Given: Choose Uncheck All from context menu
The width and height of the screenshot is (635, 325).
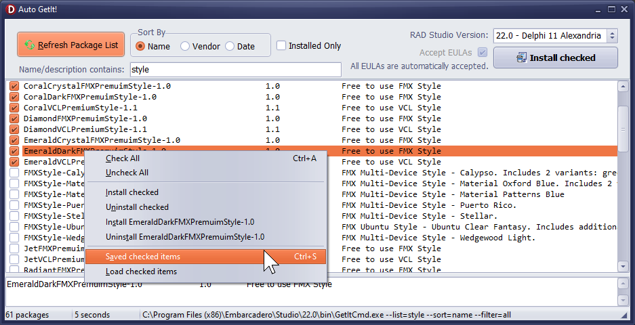Looking at the screenshot, I should tap(206, 173).
